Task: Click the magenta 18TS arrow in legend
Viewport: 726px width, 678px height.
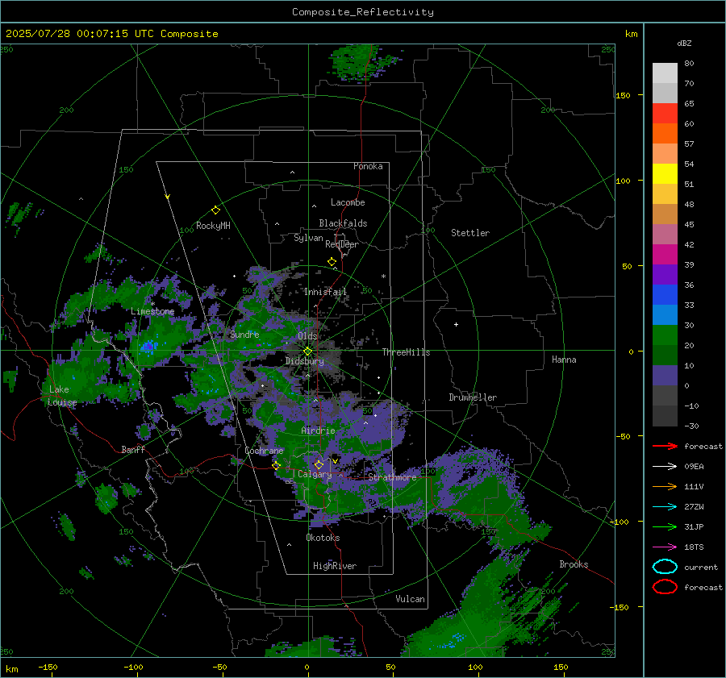Action: [665, 547]
